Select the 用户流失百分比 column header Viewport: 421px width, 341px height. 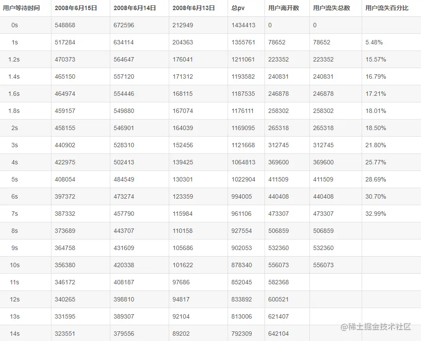tap(387, 8)
